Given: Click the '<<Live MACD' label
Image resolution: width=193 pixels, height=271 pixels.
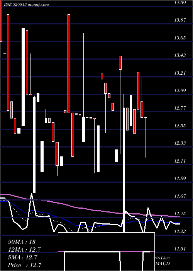Looking at the screenshot, I should pos(163,261).
